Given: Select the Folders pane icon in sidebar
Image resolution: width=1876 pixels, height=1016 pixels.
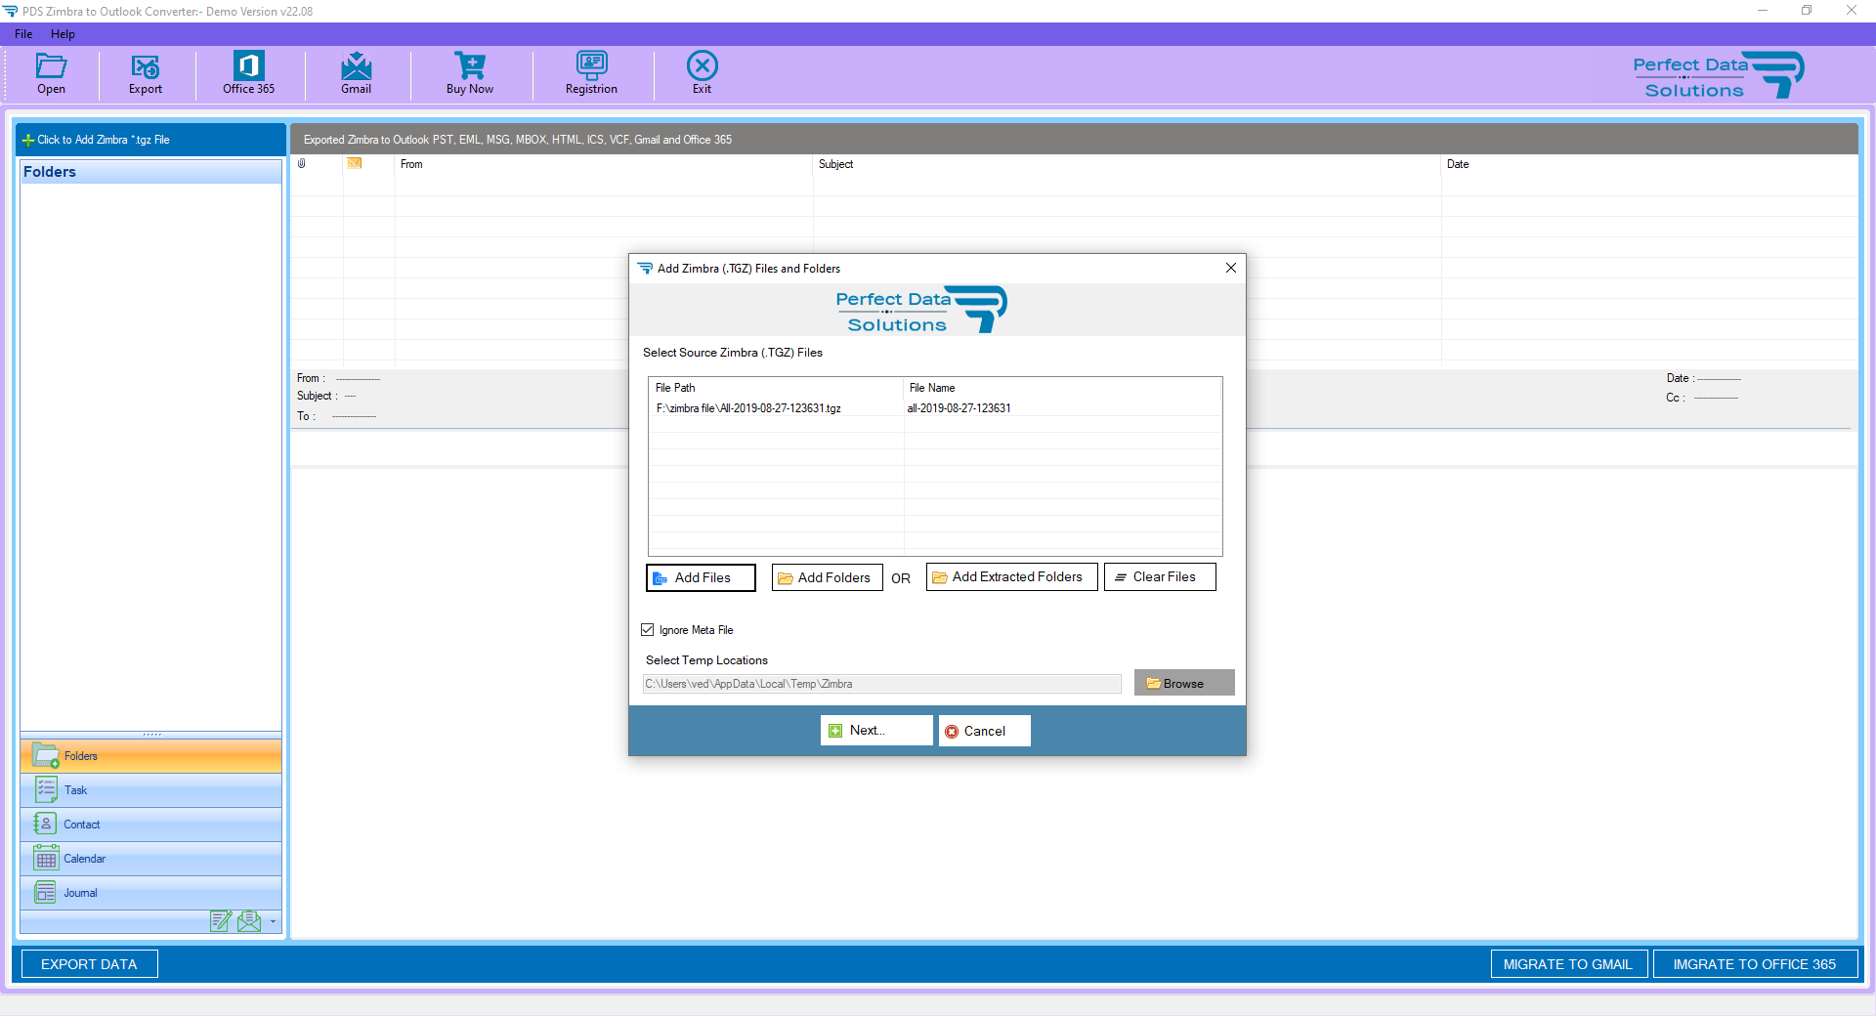Looking at the screenshot, I should (46, 756).
